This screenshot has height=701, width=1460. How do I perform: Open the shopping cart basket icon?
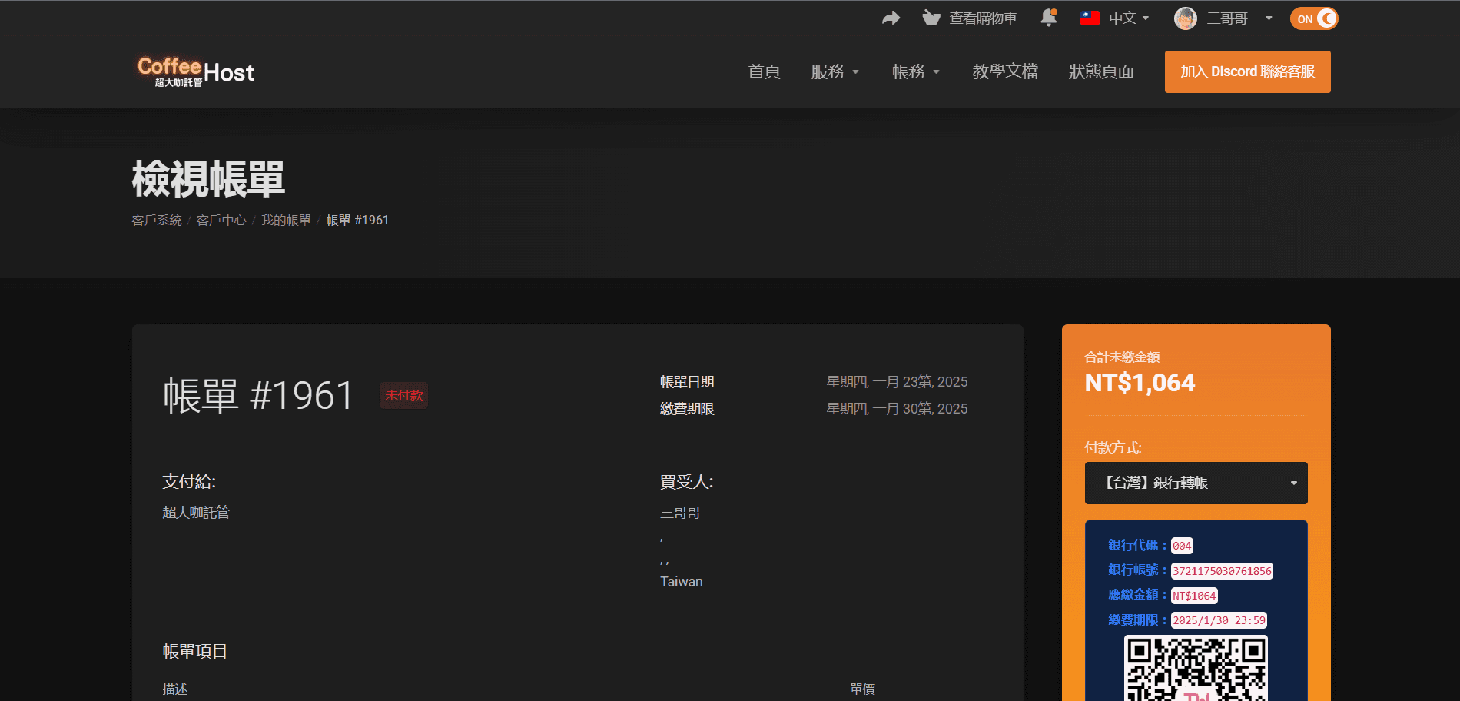pos(931,18)
